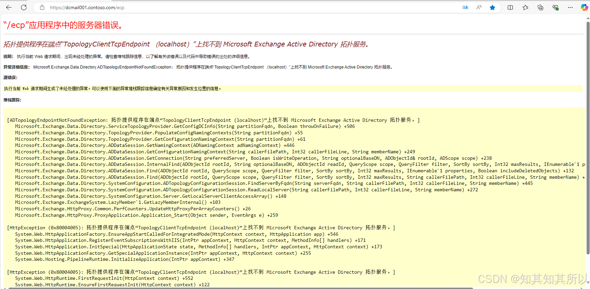The image size is (590, 289).
Task: Click the FindServerByFqdn stack line
Action: [274, 183]
